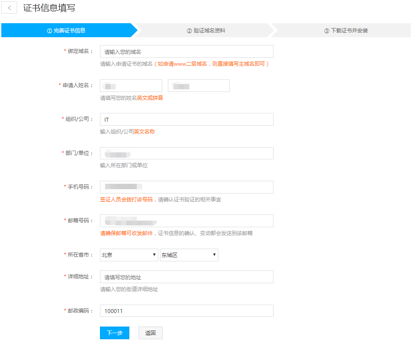This screenshot has width=413, height=341.
Task: Click the 邮箱号码 email input field
Action: 186,221
